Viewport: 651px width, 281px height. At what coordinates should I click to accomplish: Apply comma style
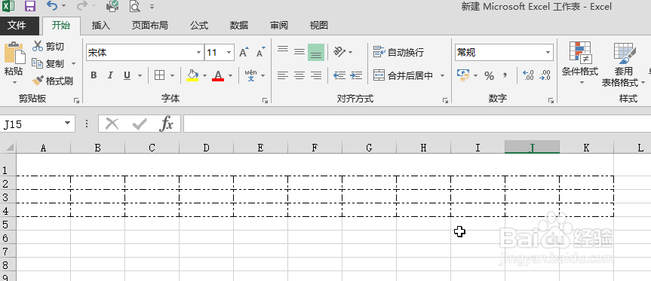(505, 75)
